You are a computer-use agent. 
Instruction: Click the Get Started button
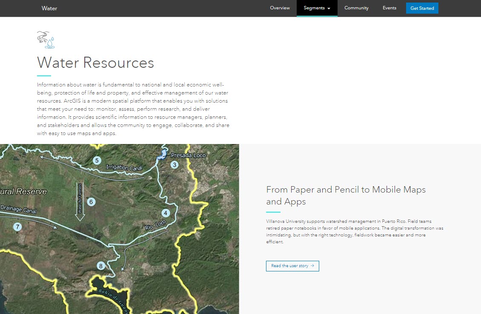point(422,8)
